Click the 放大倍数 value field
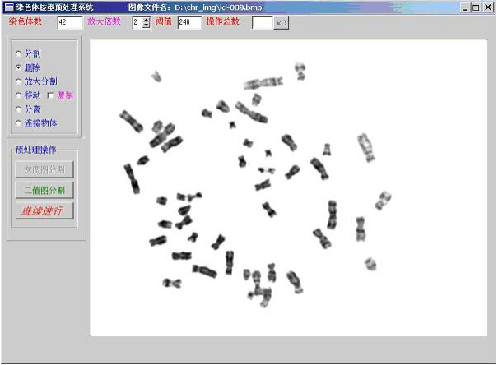 (136, 22)
